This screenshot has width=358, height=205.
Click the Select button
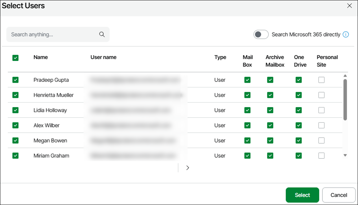[302, 195]
